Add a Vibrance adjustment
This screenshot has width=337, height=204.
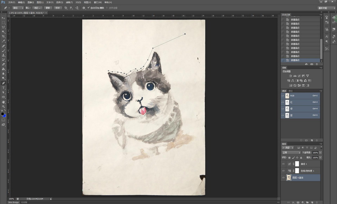coord(308,76)
